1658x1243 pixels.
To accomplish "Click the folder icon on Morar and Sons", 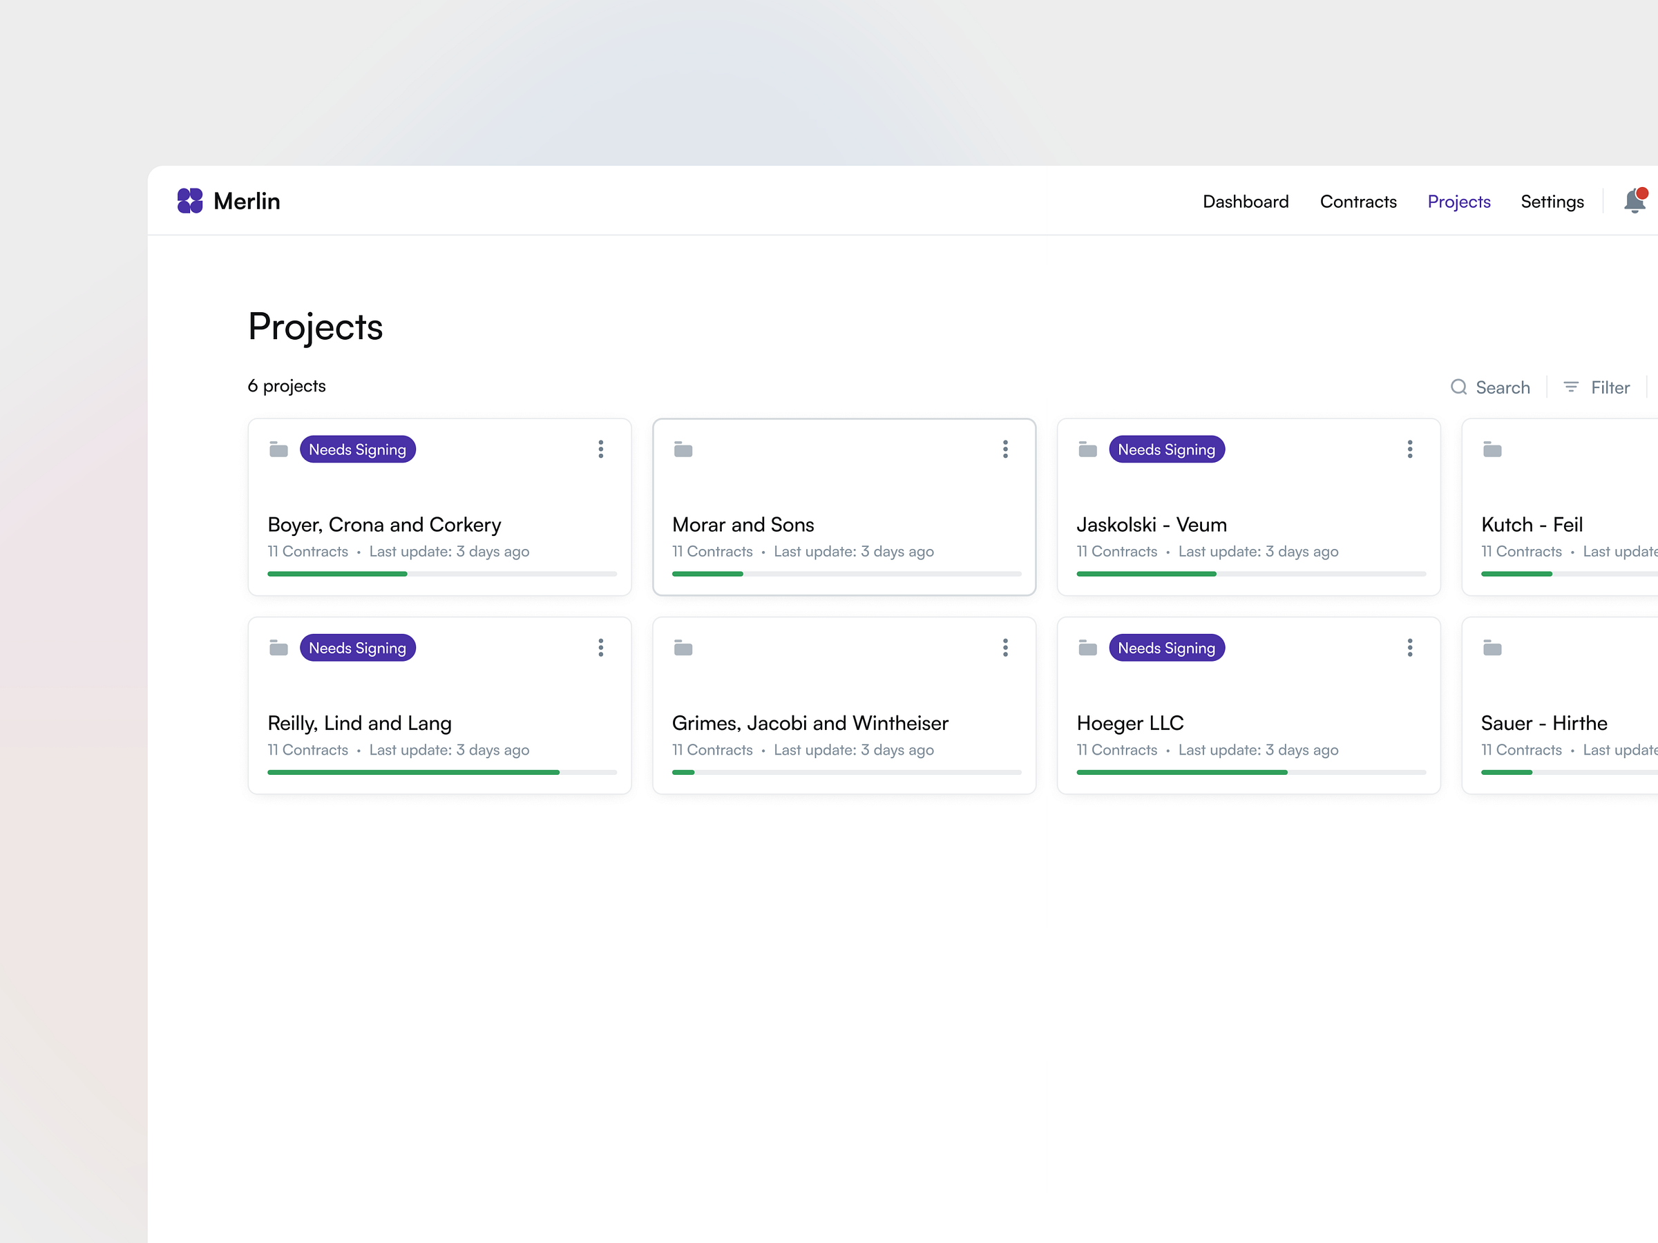I will click(683, 450).
